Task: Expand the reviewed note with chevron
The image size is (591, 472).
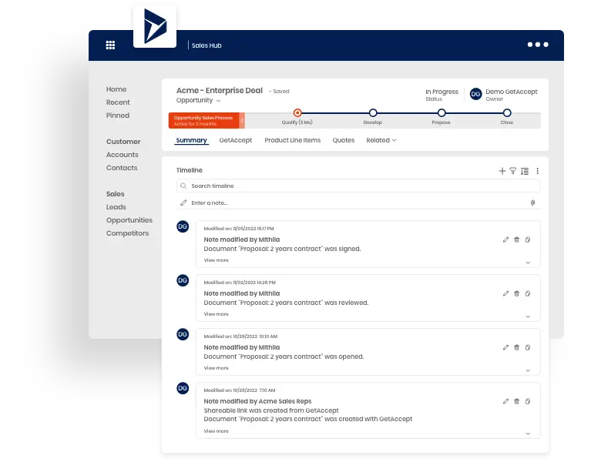Action: coord(528,316)
